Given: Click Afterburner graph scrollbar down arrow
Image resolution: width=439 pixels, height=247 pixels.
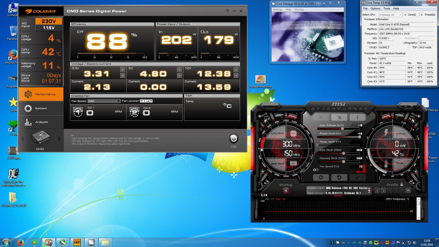Looking at the screenshot, I should (x=418, y=218).
